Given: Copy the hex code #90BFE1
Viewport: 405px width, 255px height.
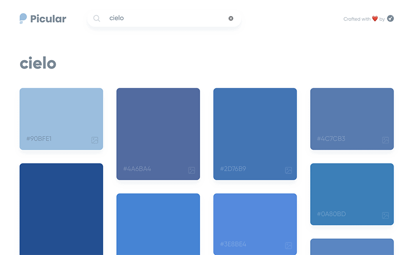Looking at the screenshot, I should coord(39,139).
